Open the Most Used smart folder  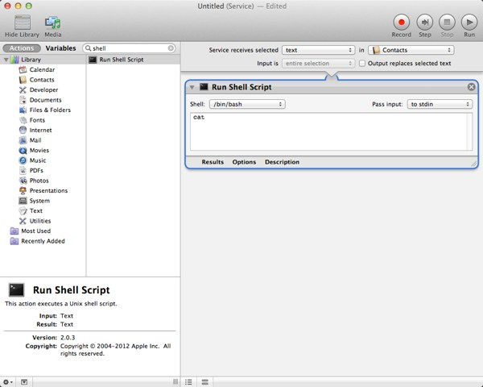point(31,231)
